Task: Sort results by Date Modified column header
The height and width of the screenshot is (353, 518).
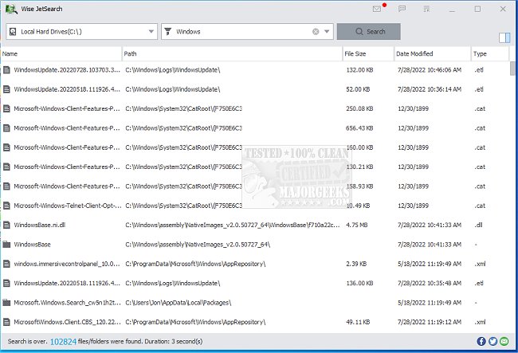Action: 433,54
